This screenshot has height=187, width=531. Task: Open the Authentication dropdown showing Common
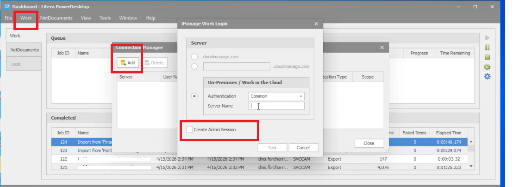(276, 96)
